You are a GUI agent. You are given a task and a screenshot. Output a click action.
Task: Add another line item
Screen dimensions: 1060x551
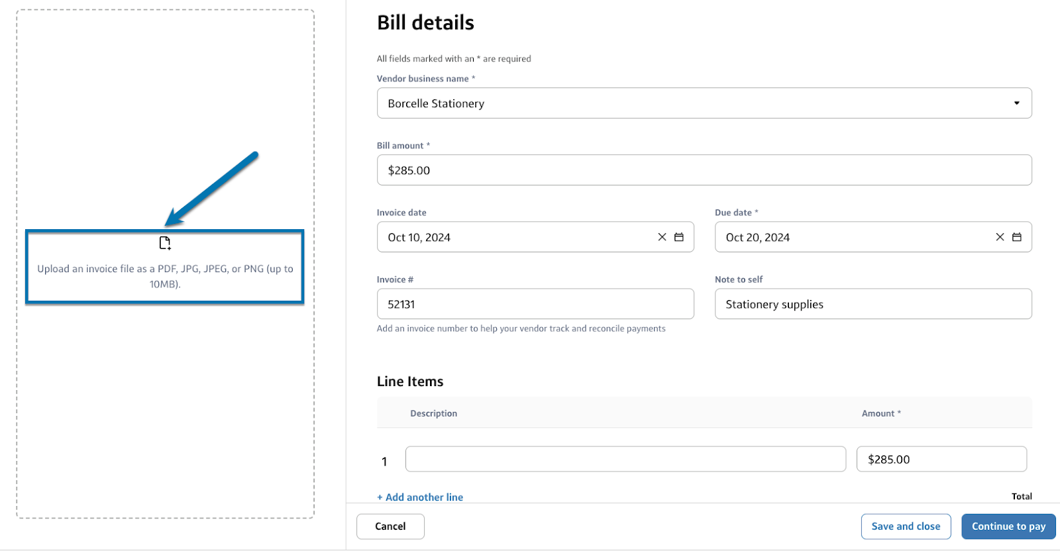click(420, 497)
